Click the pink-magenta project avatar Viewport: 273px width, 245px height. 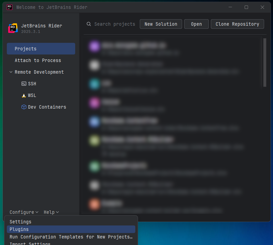point(94,103)
